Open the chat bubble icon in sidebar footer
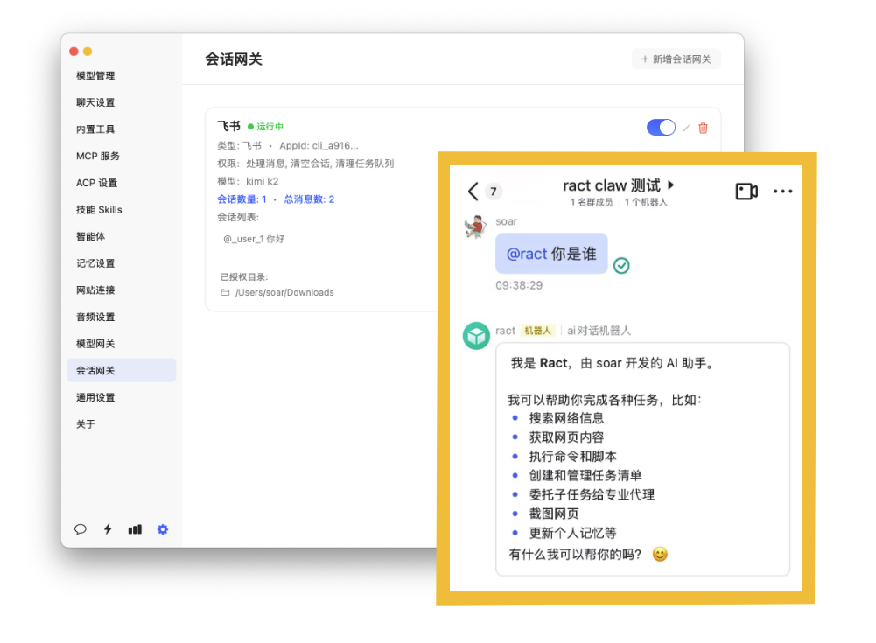The width and height of the screenshot is (876, 643). click(81, 529)
